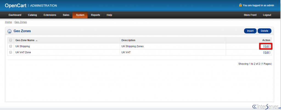Edit the UK Shipping geo zone

(x=267, y=46)
